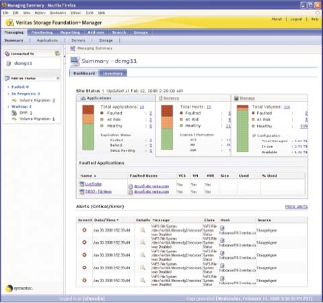The image size is (323, 303).
Task: Click the critical severity icon of first alert
Action: click(x=85, y=230)
